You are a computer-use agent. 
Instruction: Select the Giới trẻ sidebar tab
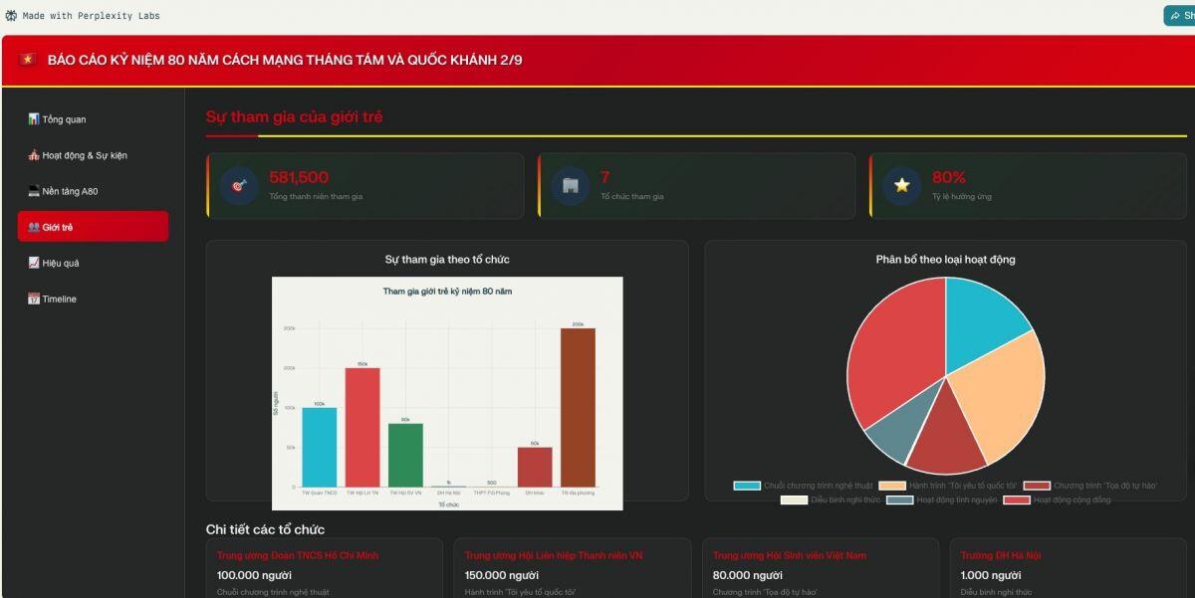pyautogui.click(x=93, y=227)
